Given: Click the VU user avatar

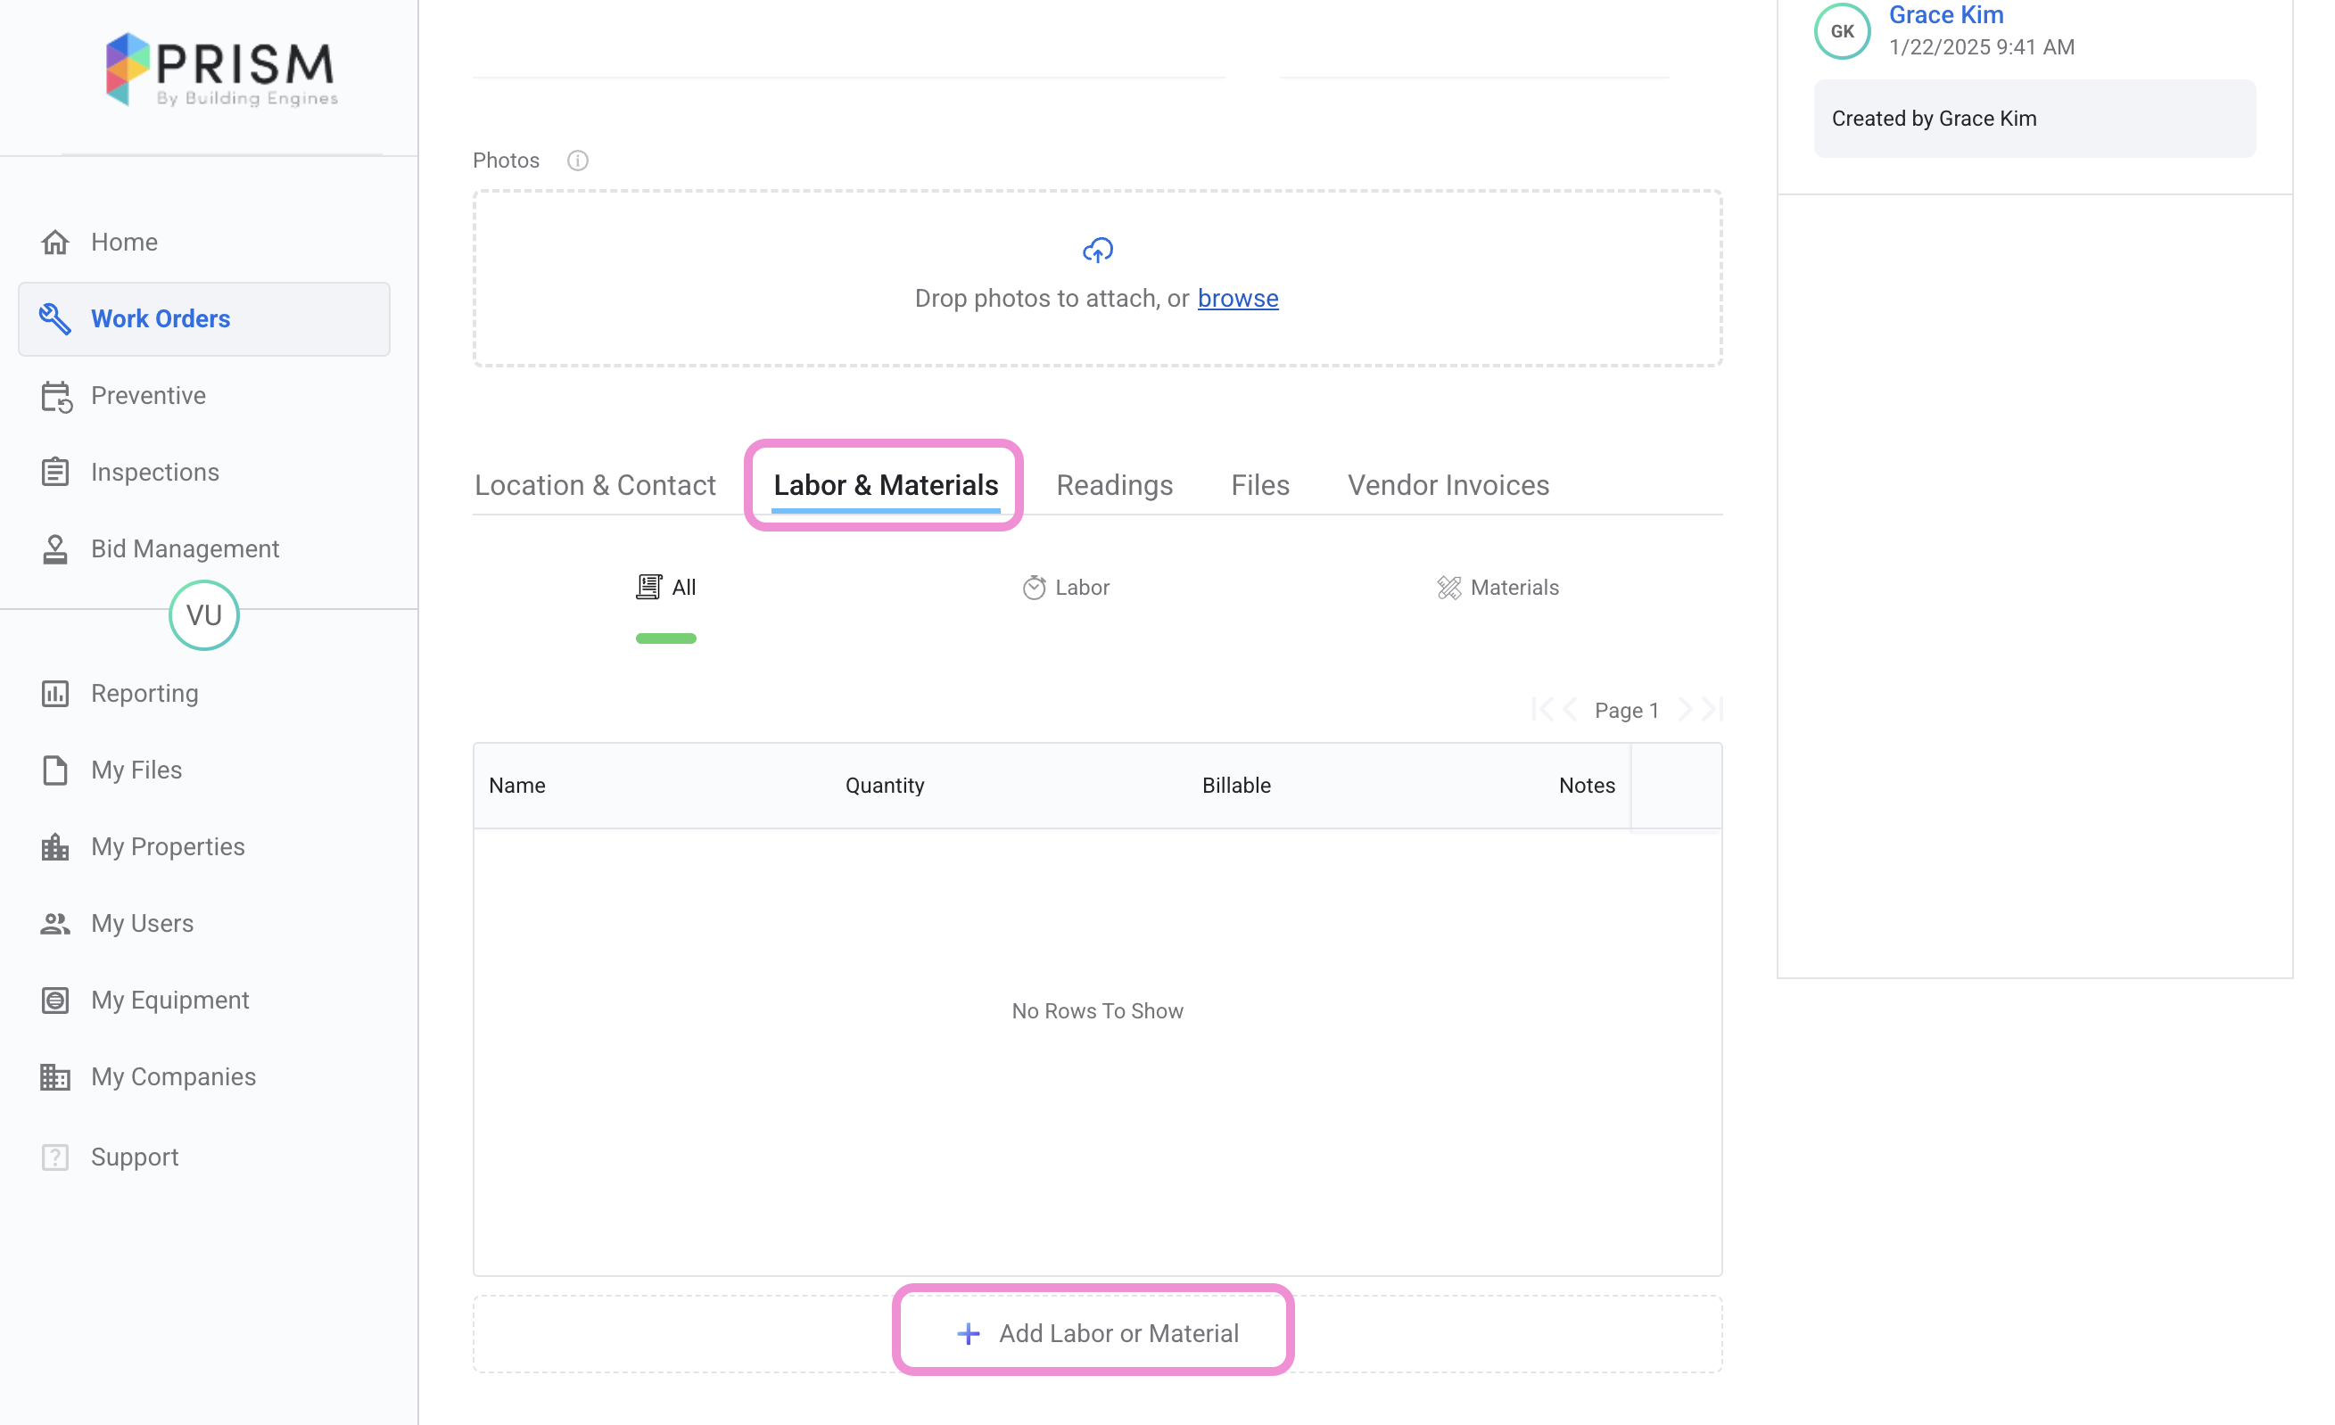Looking at the screenshot, I should coord(203,615).
